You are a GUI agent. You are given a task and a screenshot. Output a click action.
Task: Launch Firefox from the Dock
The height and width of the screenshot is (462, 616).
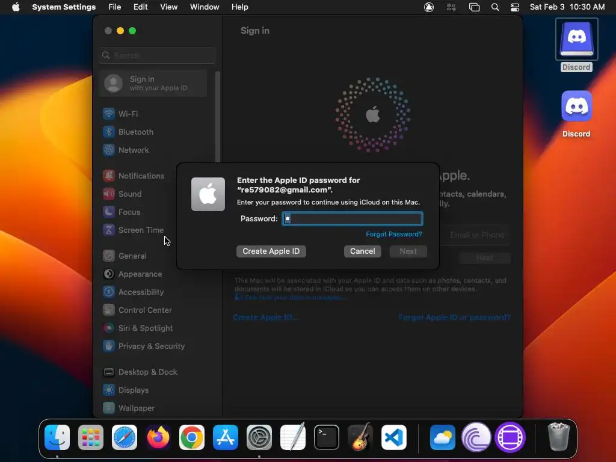point(158,437)
